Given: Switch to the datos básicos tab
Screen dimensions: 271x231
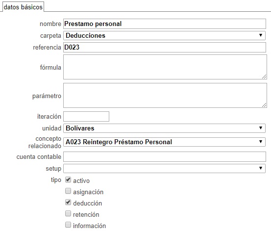Looking at the screenshot, I should point(23,7).
